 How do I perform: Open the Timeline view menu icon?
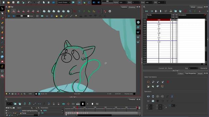(7, 99)
